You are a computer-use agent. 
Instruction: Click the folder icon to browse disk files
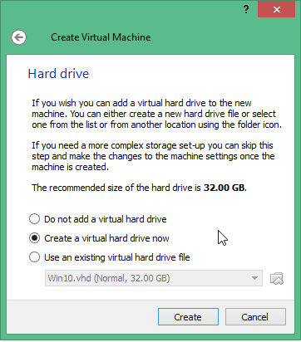tap(277, 278)
